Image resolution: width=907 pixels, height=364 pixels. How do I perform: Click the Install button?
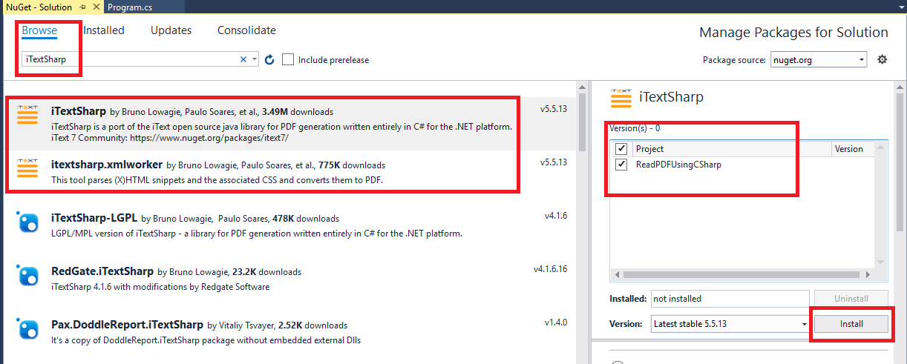[851, 324]
